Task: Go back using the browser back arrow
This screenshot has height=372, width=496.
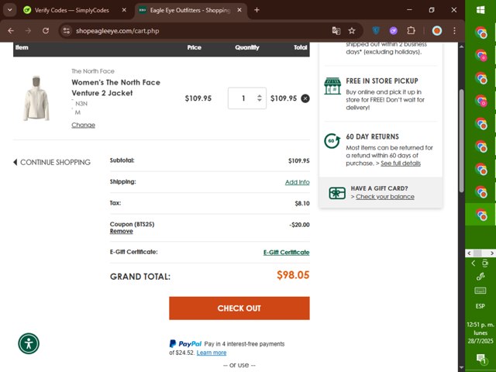Action: point(11,31)
